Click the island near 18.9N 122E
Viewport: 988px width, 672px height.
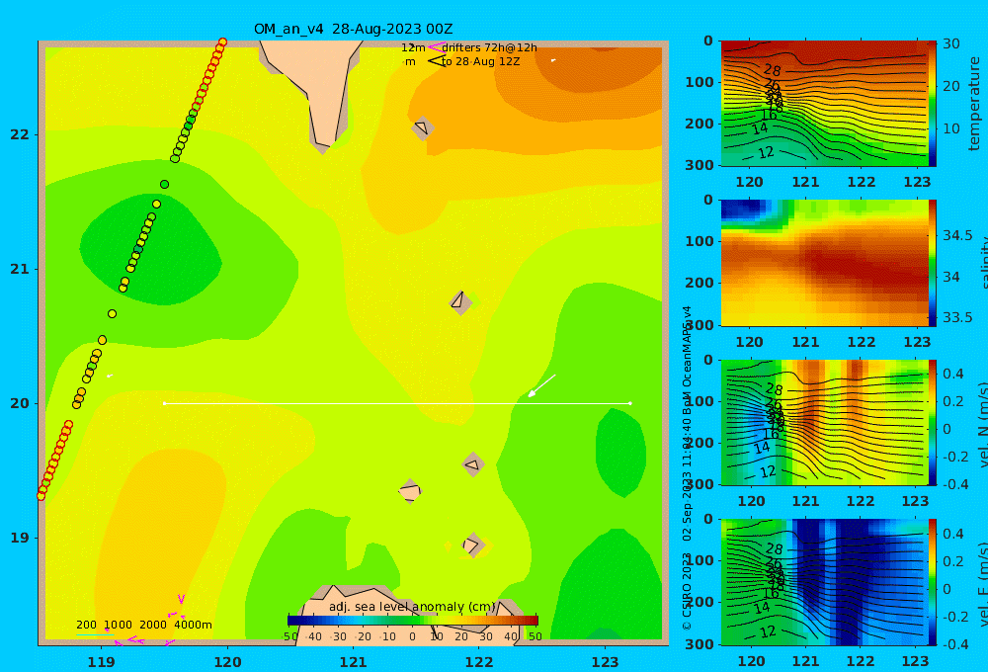pos(472,545)
